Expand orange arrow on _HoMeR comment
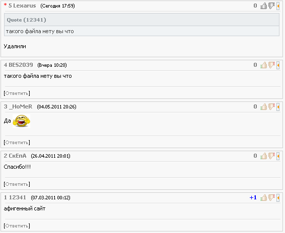This screenshot has height=233, width=285. tap(278, 107)
